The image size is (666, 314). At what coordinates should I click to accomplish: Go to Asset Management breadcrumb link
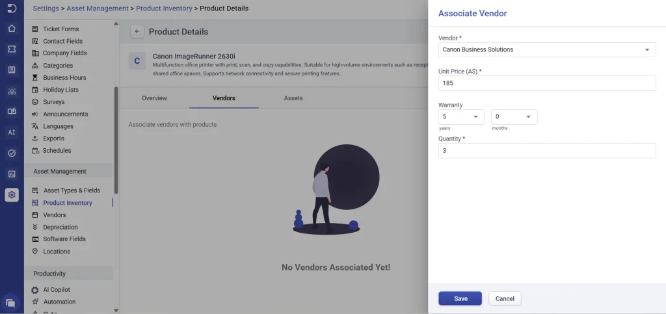[x=98, y=8]
